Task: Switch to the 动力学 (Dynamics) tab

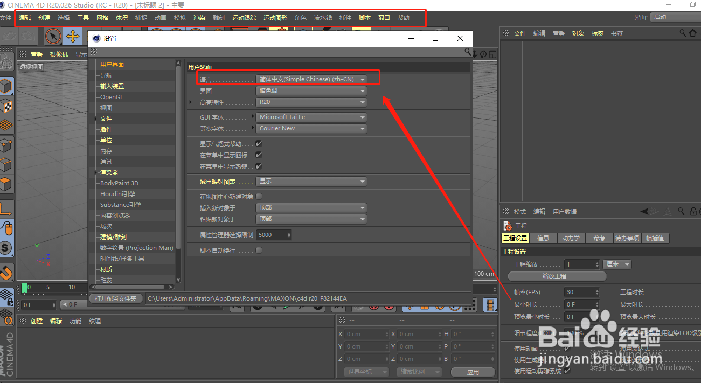Action: [x=571, y=238]
